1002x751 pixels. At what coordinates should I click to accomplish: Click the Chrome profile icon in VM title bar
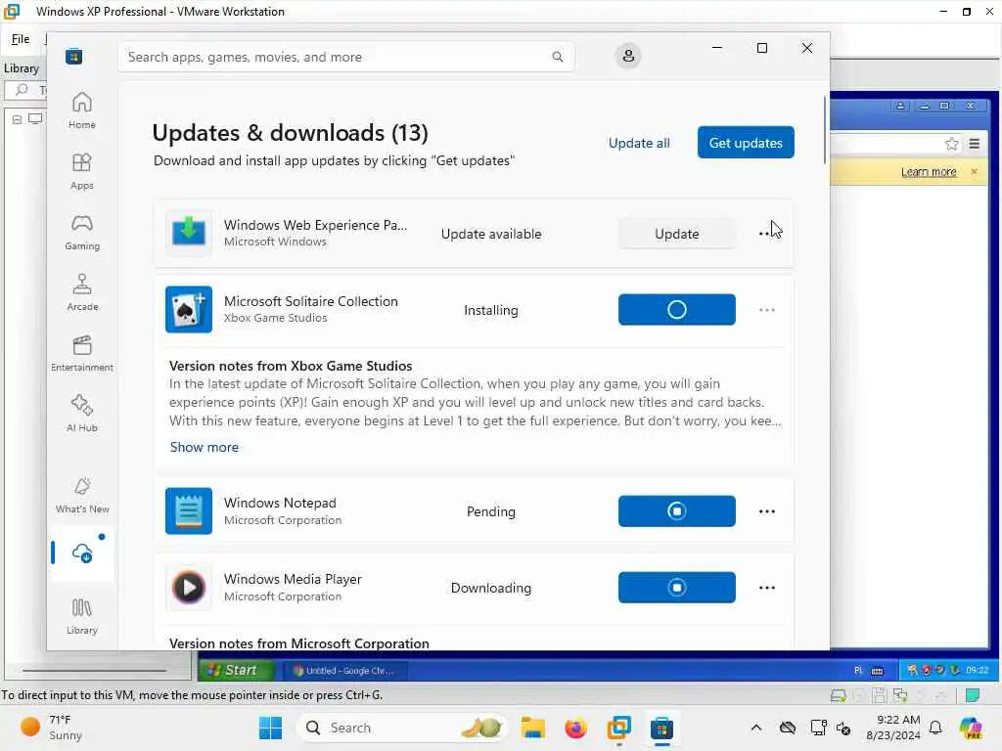coord(900,106)
